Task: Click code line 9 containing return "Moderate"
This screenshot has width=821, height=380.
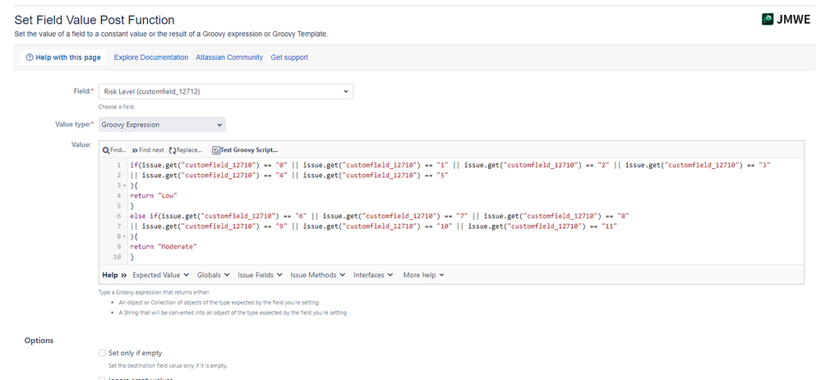Action: 163,247
